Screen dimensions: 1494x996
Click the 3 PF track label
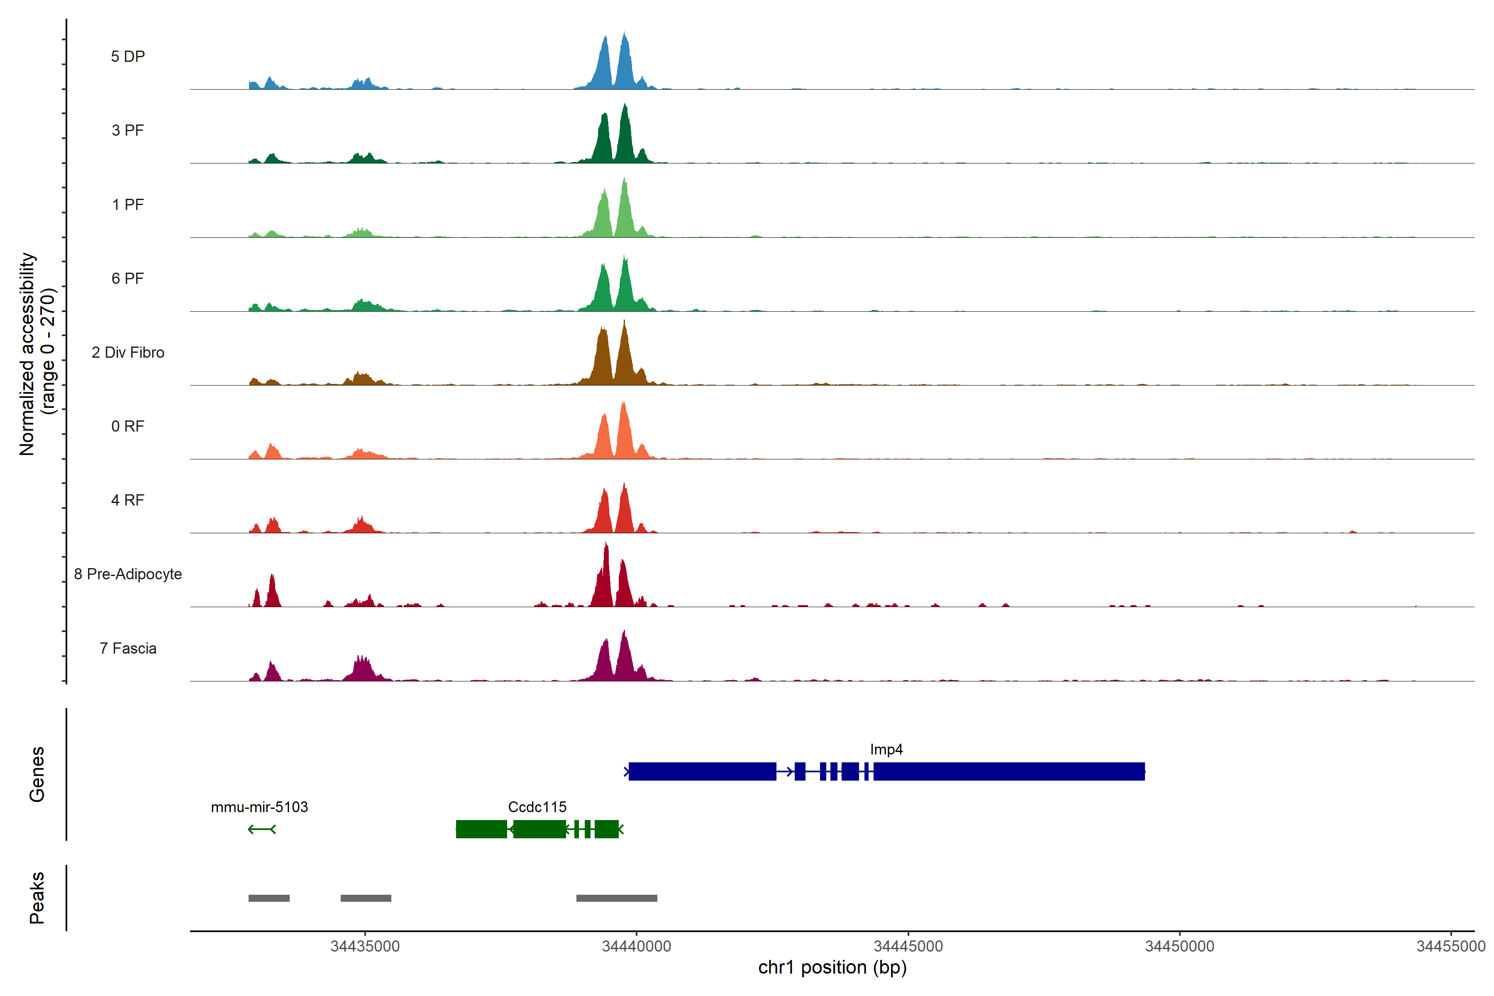(x=128, y=130)
